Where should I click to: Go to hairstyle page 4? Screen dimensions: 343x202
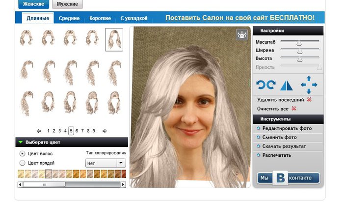tap(65, 131)
